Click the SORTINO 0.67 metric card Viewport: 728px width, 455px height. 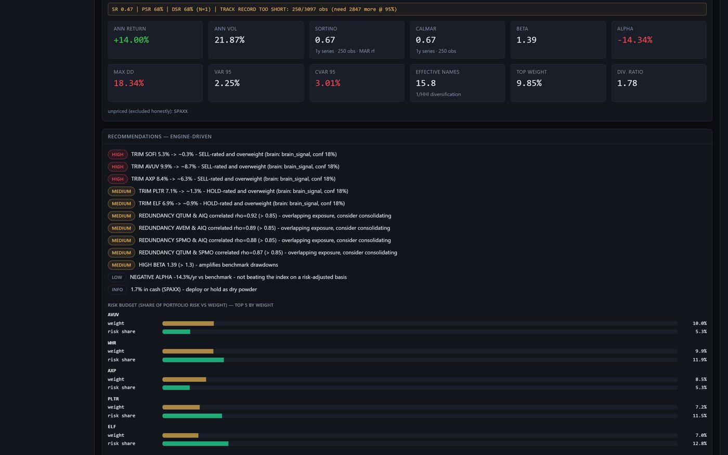point(357,40)
